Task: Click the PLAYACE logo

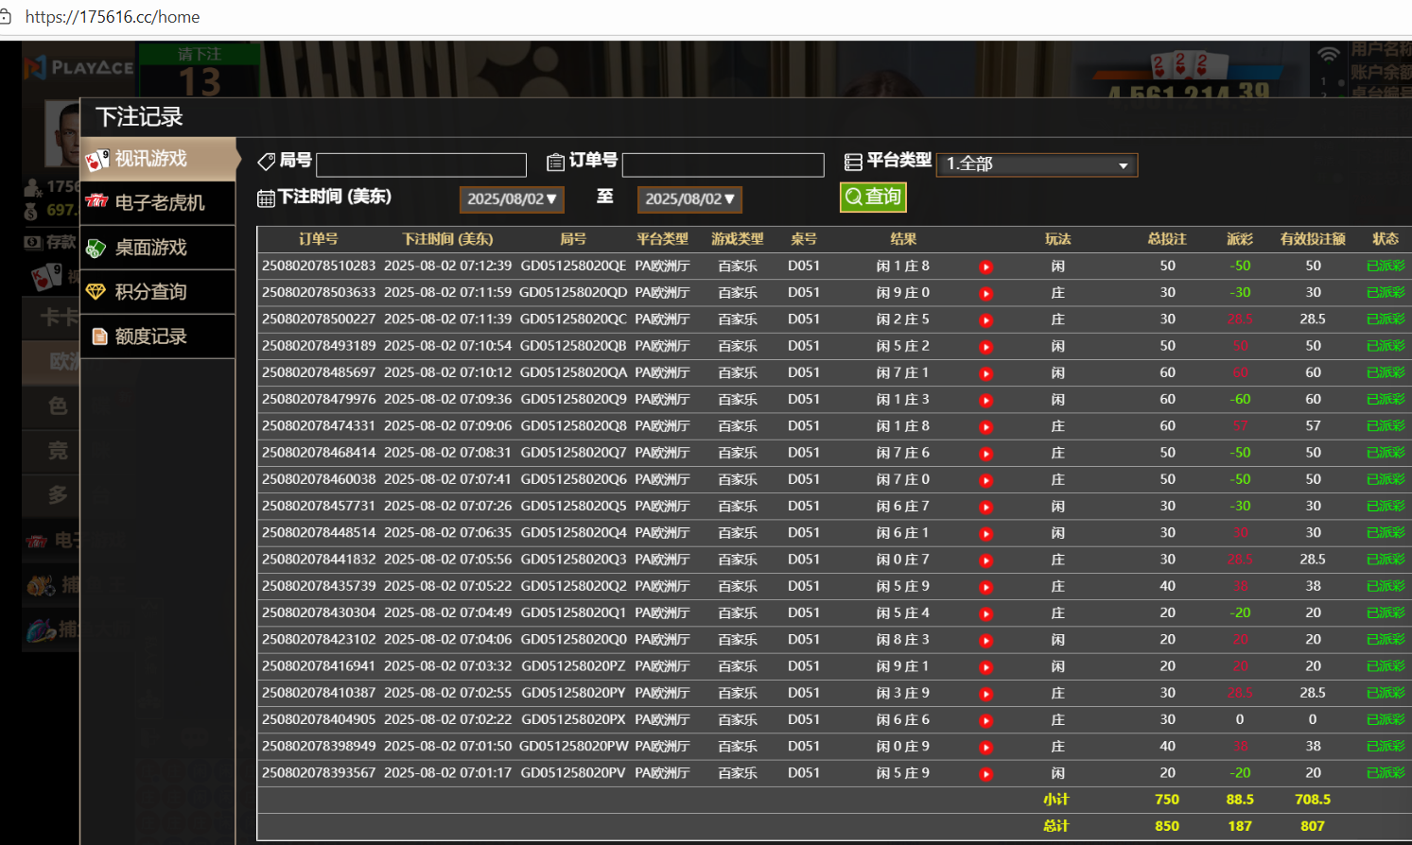Action: point(79,67)
